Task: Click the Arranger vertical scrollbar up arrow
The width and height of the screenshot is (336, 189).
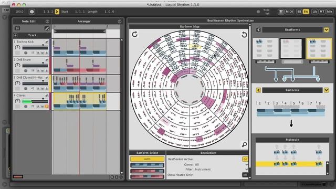Action: click(122, 40)
